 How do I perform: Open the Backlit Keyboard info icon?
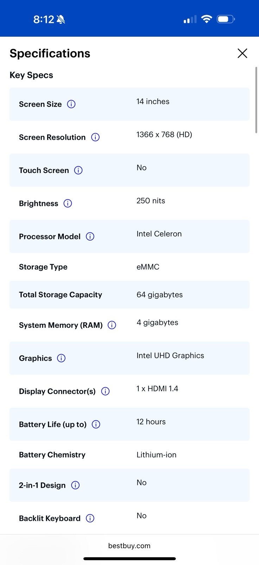click(90, 518)
